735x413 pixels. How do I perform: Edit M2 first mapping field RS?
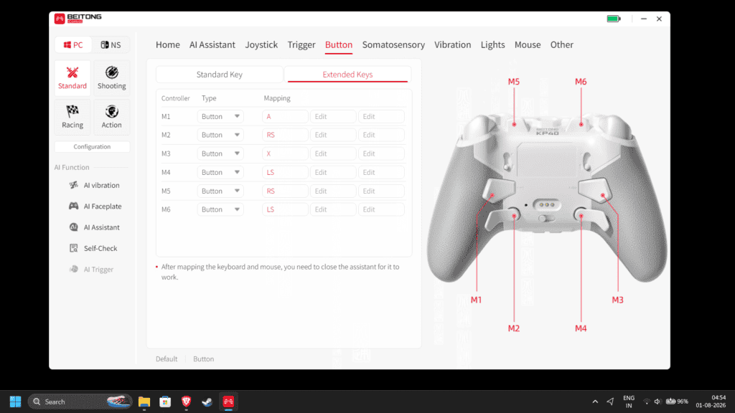click(285, 135)
